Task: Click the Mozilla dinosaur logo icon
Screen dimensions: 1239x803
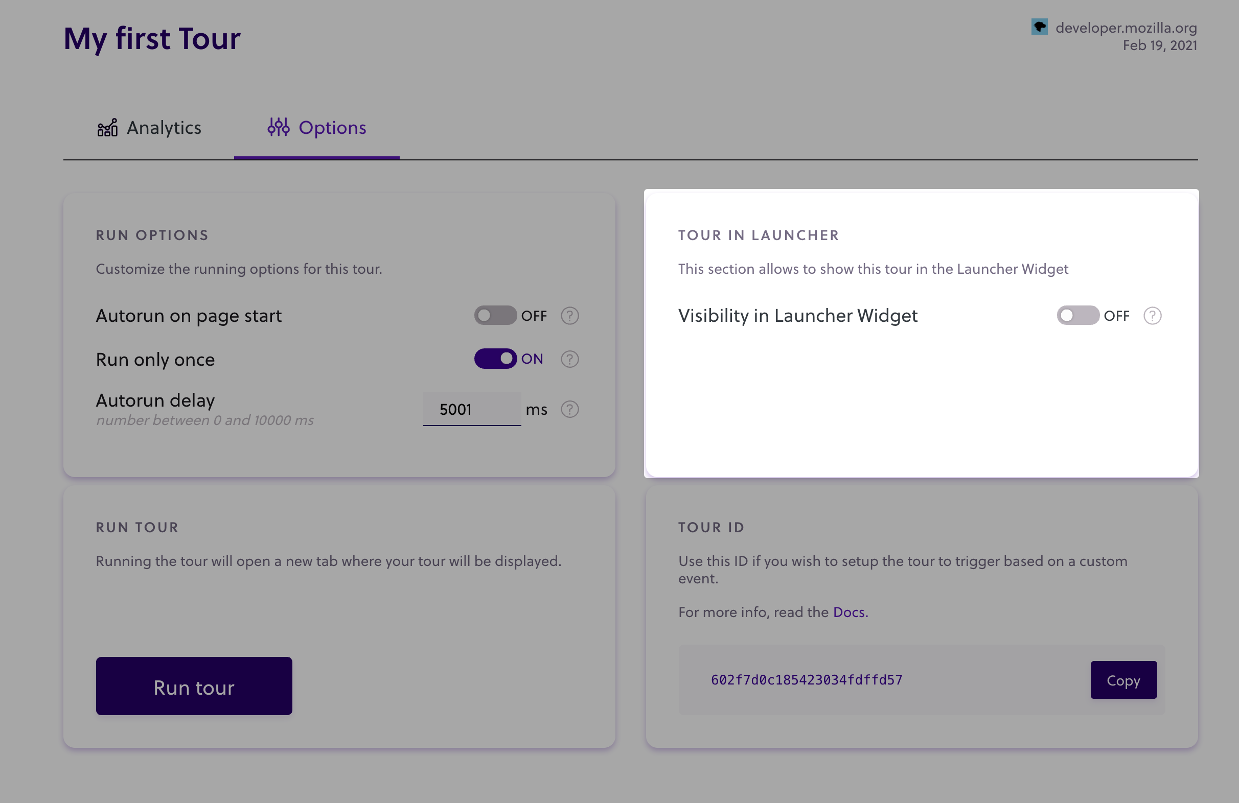Action: [x=1041, y=27]
